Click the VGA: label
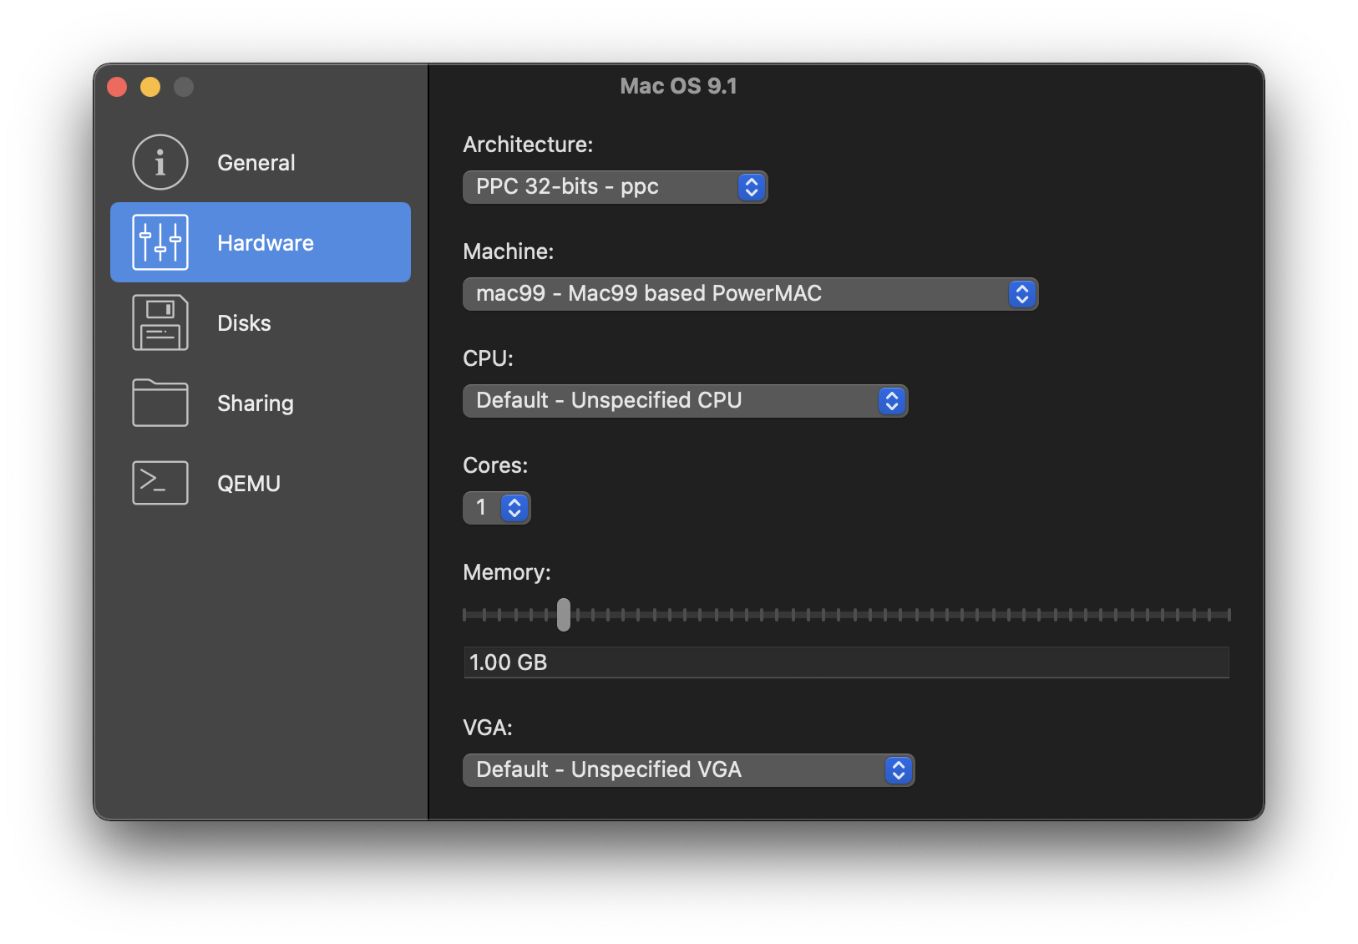This screenshot has height=944, width=1358. 488,728
